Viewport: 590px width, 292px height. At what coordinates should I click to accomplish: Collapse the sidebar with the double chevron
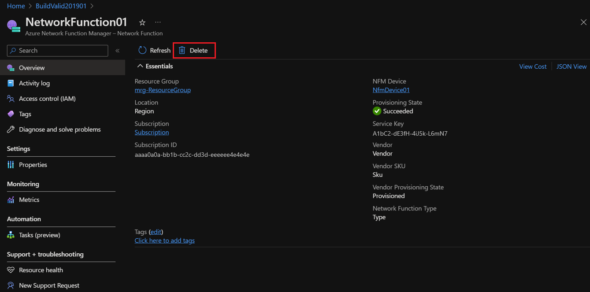[x=118, y=50]
